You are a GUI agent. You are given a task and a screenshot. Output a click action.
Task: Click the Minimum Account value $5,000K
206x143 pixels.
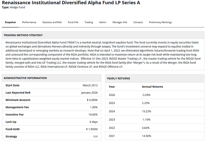pos(92,100)
